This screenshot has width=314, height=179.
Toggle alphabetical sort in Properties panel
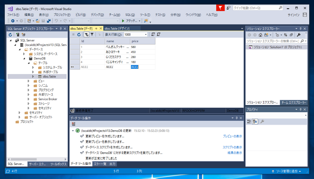[x=255, y=121]
